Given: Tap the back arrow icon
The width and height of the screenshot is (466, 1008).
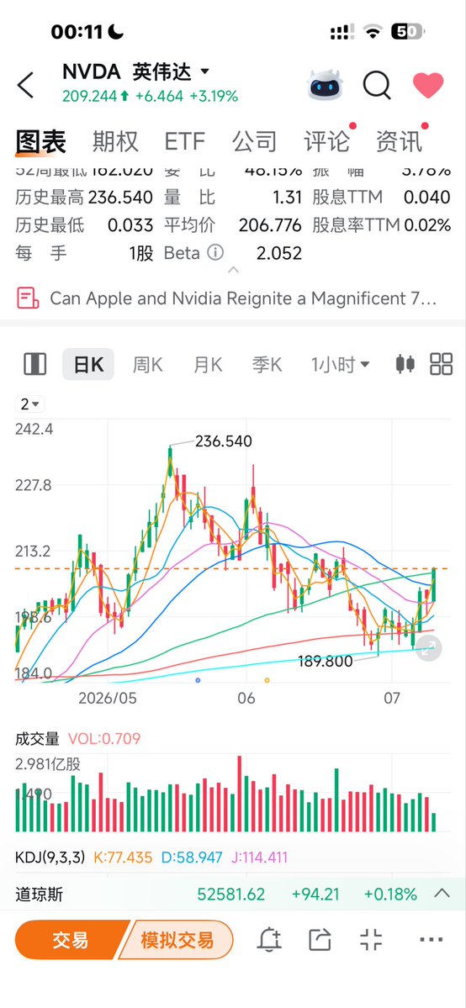Looking at the screenshot, I should click(25, 85).
